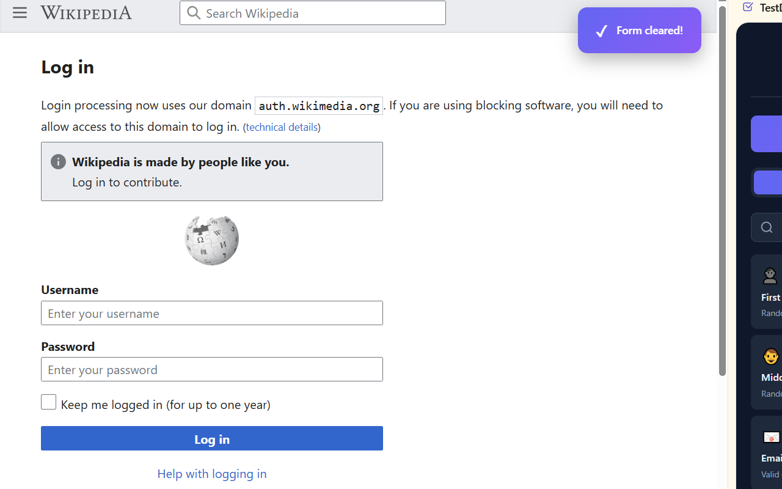
Task: Enable the Keep me logged in checkbox
Action: (49, 402)
